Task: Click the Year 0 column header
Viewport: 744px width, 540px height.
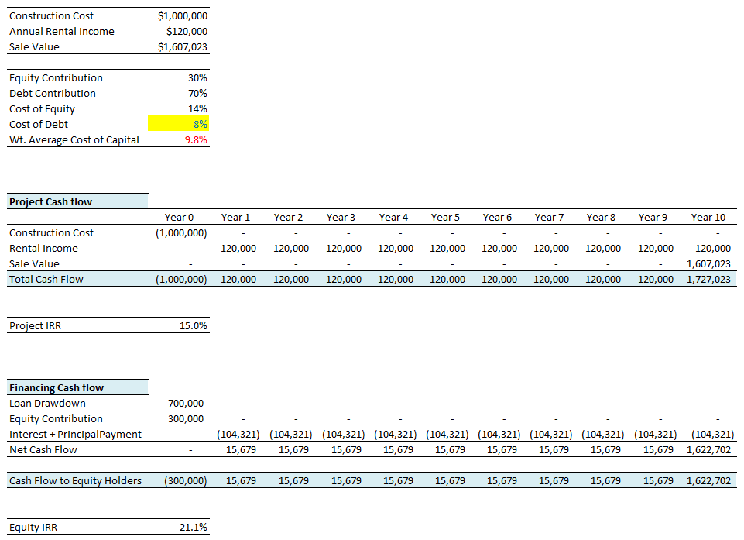Action: tap(180, 217)
